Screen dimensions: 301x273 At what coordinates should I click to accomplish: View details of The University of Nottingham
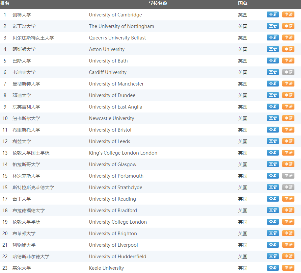[273, 26]
